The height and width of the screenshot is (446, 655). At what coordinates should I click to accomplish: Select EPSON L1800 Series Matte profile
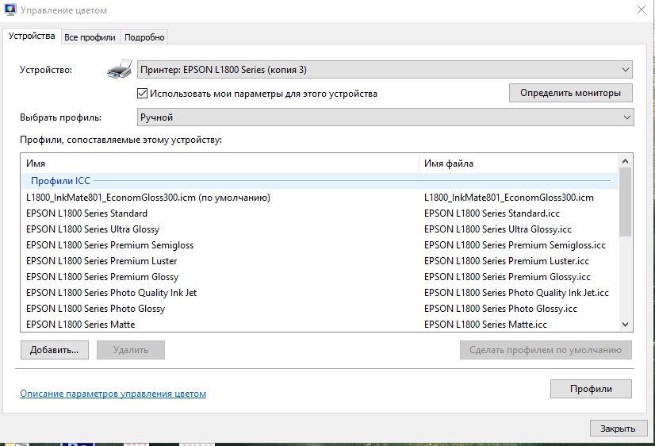(x=81, y=325)
